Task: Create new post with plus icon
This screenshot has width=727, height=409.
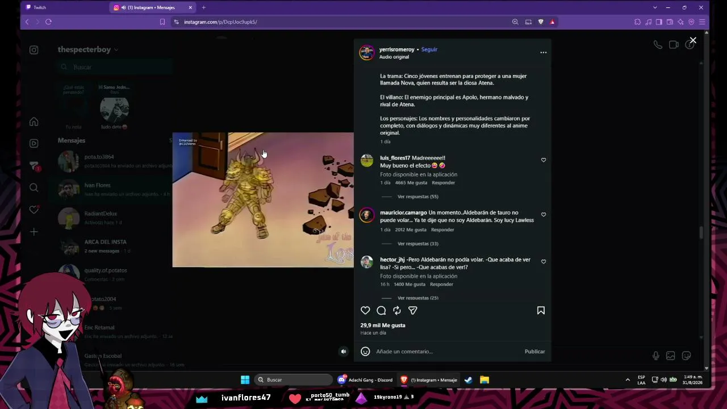Action: tap(34, 232)
